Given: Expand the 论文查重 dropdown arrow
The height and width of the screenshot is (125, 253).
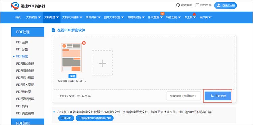Looking at the screenshot, I should (161, 17).
